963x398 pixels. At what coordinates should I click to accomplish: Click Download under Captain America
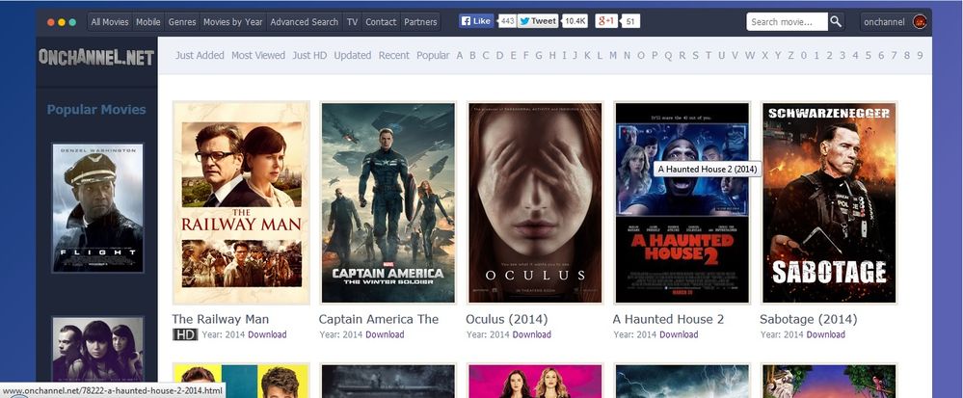click(x=385, y=334)
